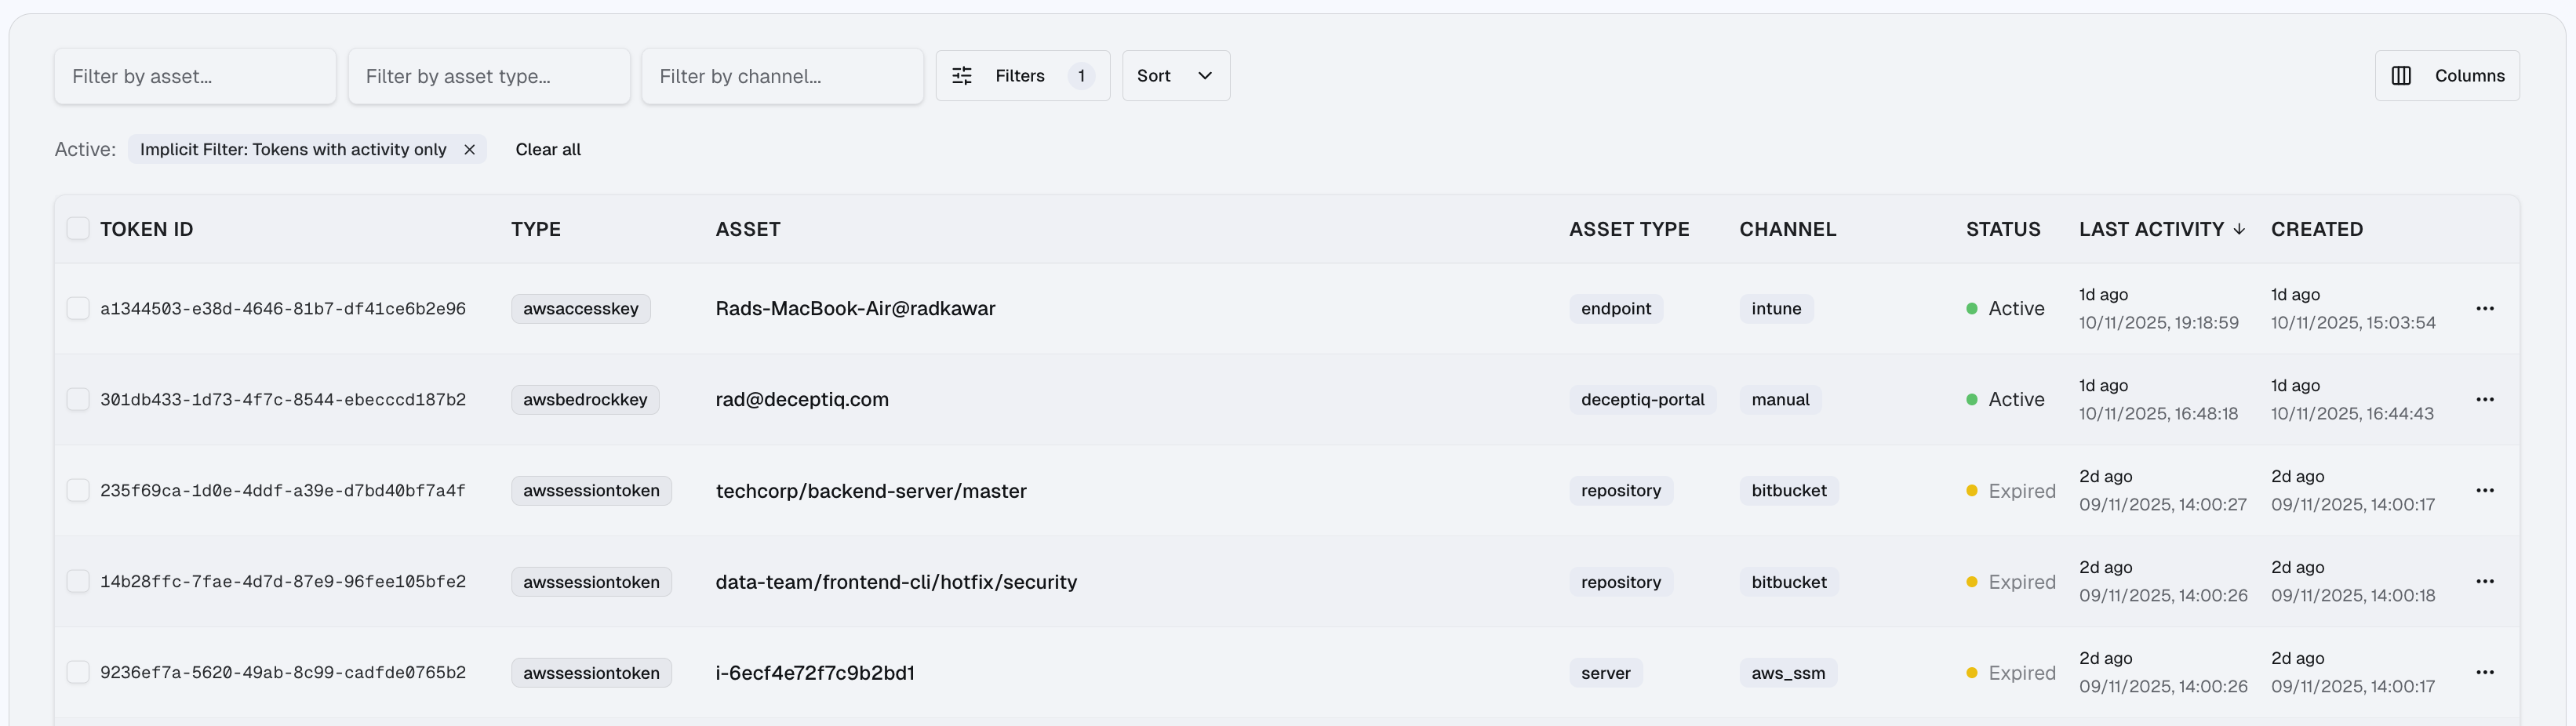Click the Sort chevron arrow
This screenshot has width=2576, height=726.
pyautogui.click(x=1204, y=75)
